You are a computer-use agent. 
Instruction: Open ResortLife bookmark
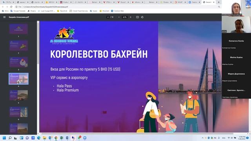tap(62, 11)
